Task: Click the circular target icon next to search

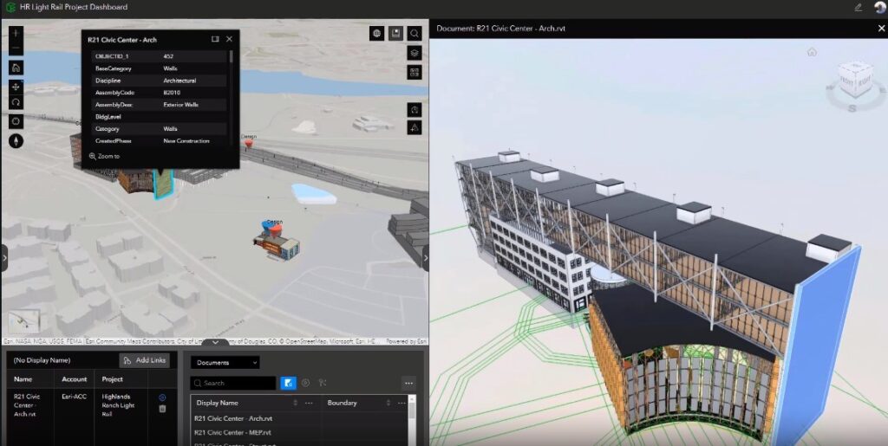Action: 305,383
